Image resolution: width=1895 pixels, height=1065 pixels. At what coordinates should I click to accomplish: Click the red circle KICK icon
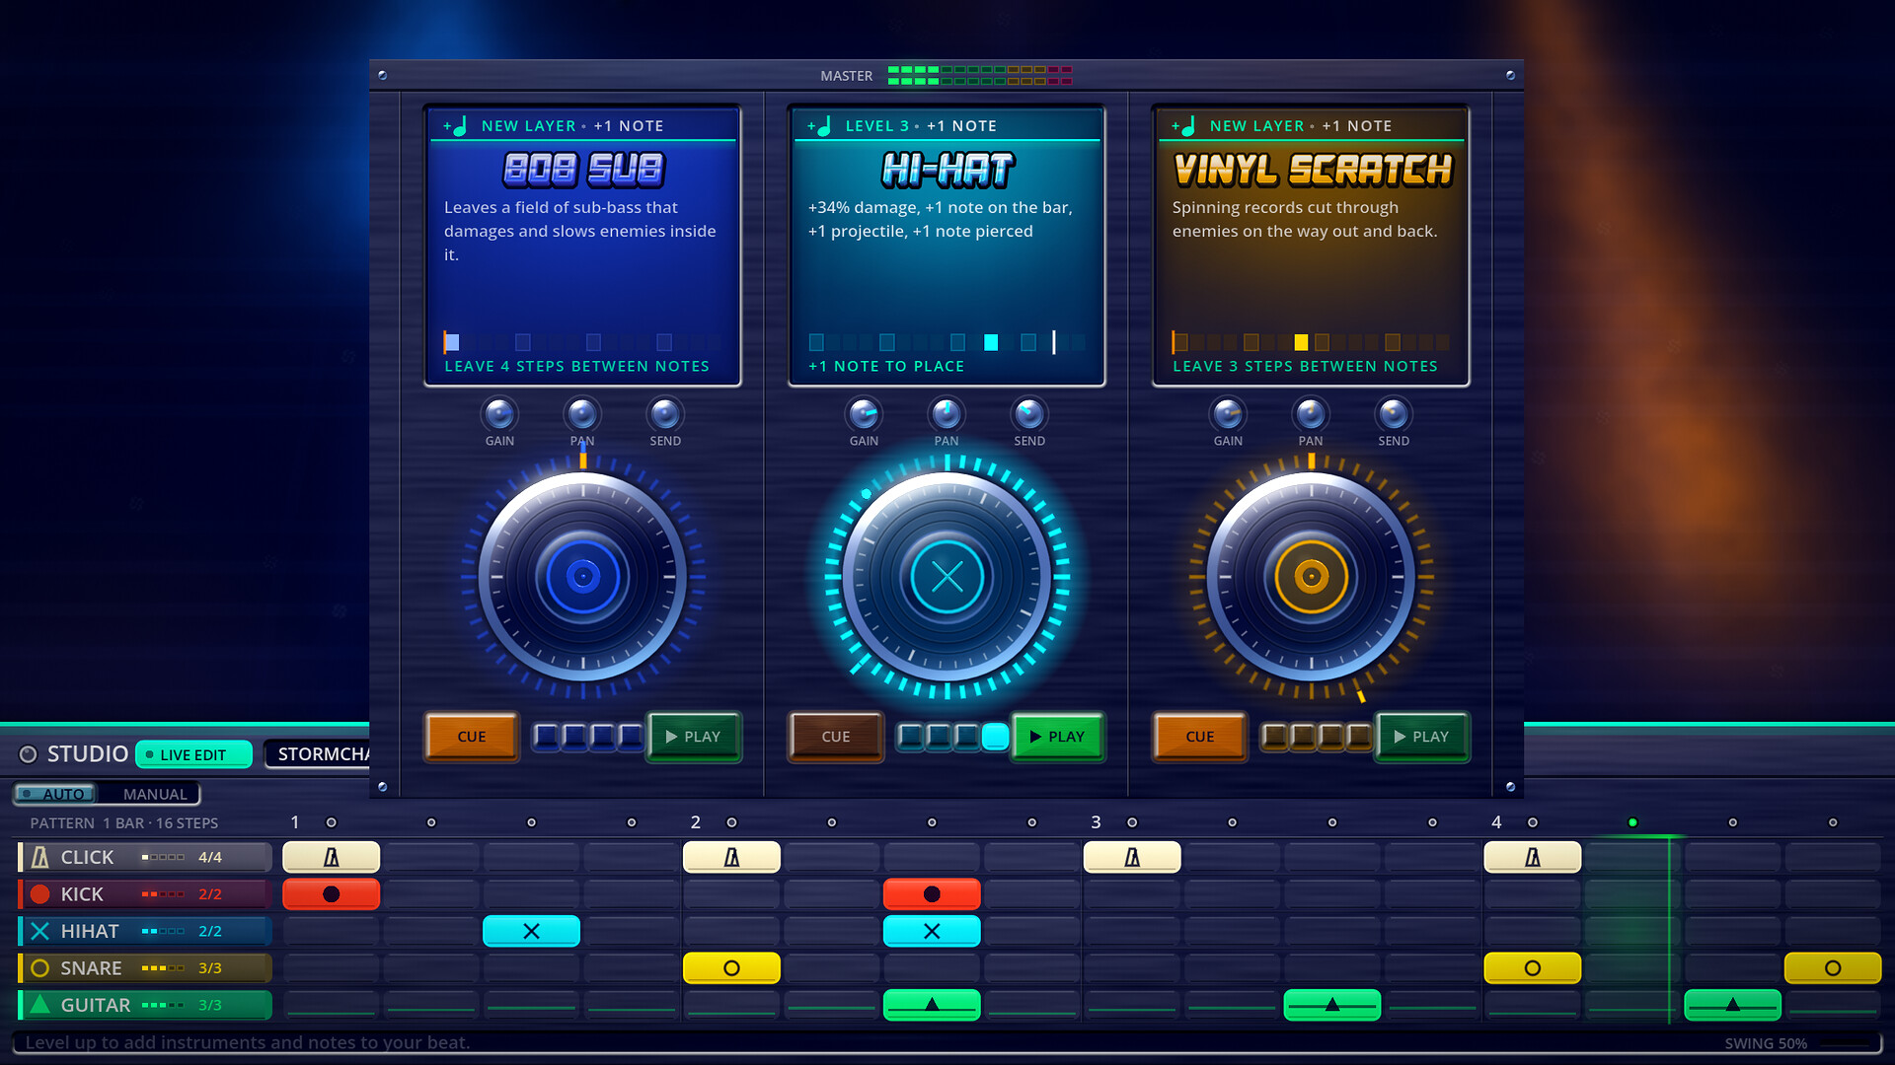(40, 894)
